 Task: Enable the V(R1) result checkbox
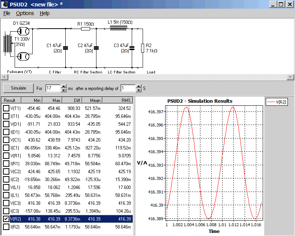6,156
